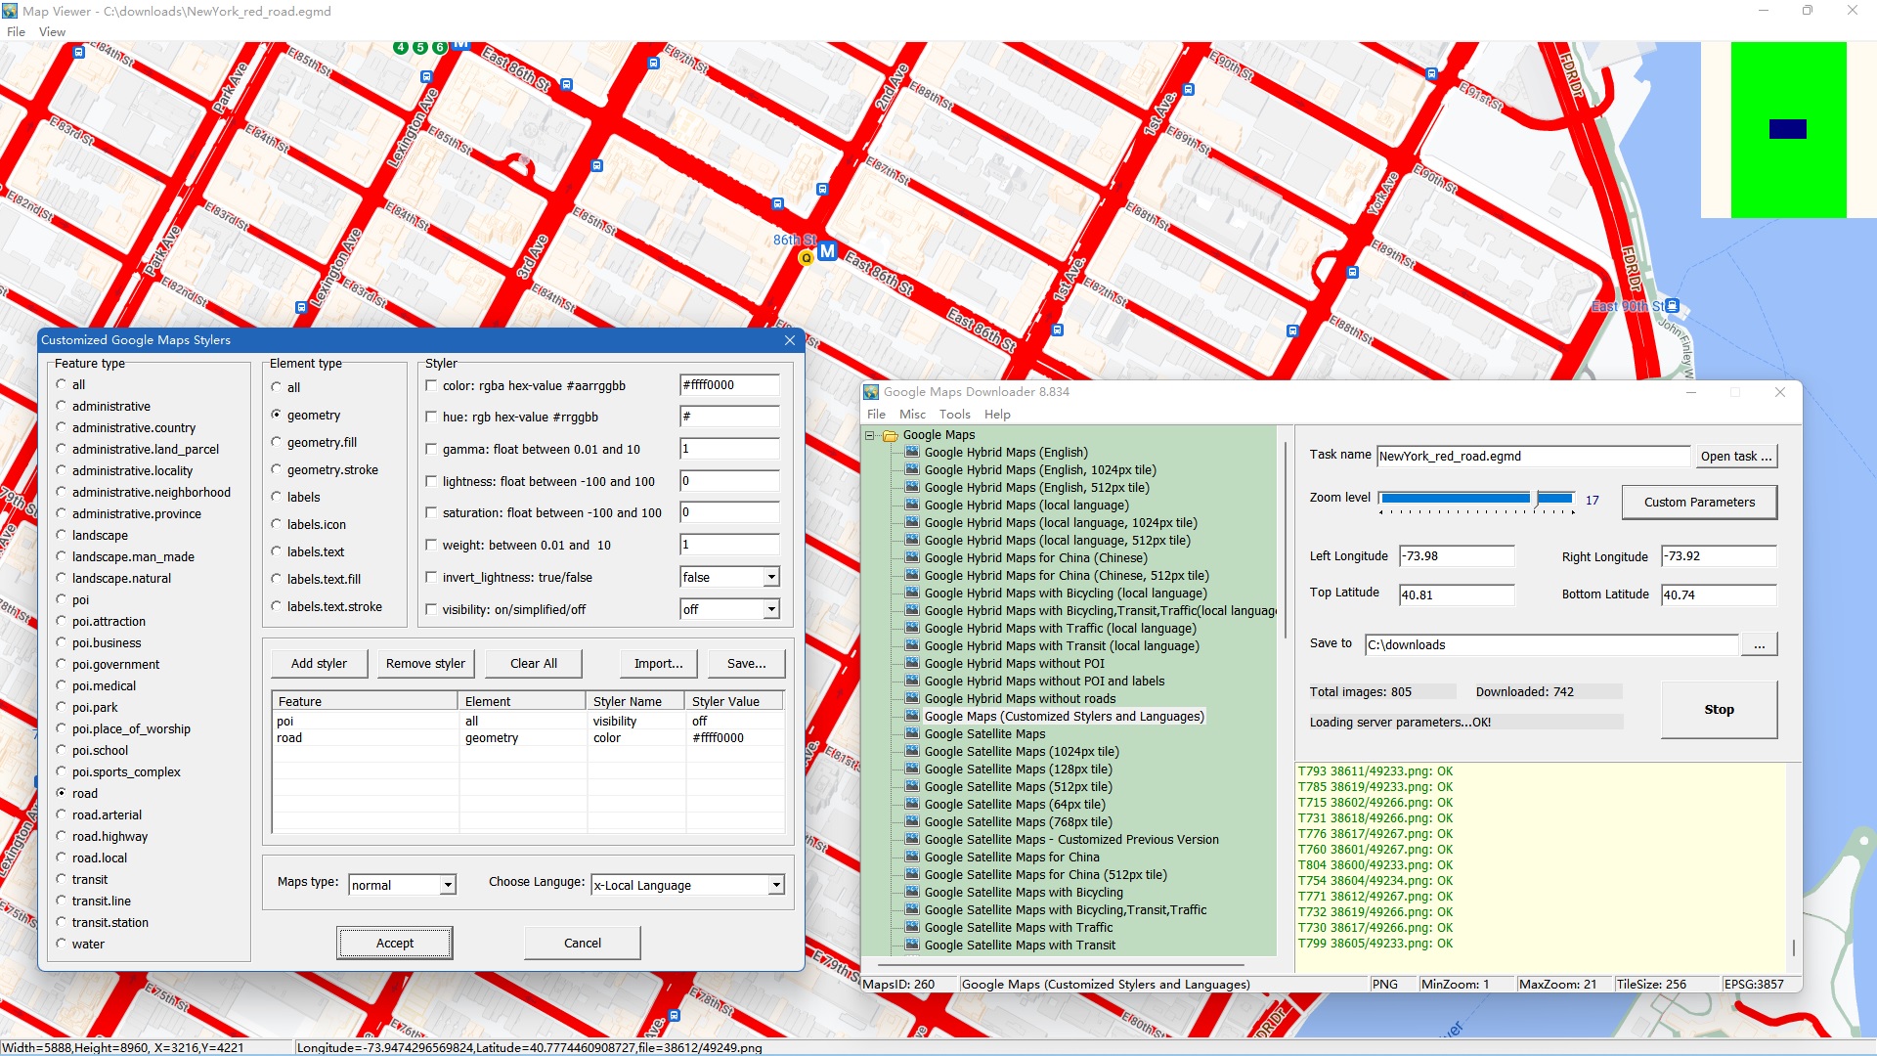
Task: Choose the labels.icon element type radio
Action: pyautogui.click(x=277, y=525)
